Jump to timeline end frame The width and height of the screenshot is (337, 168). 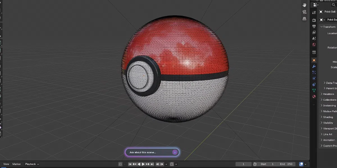click(x=152, y=164)
